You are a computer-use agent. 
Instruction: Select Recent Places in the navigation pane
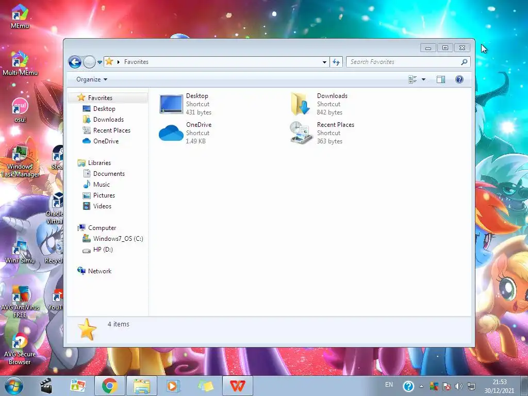[x=111, y=130]
